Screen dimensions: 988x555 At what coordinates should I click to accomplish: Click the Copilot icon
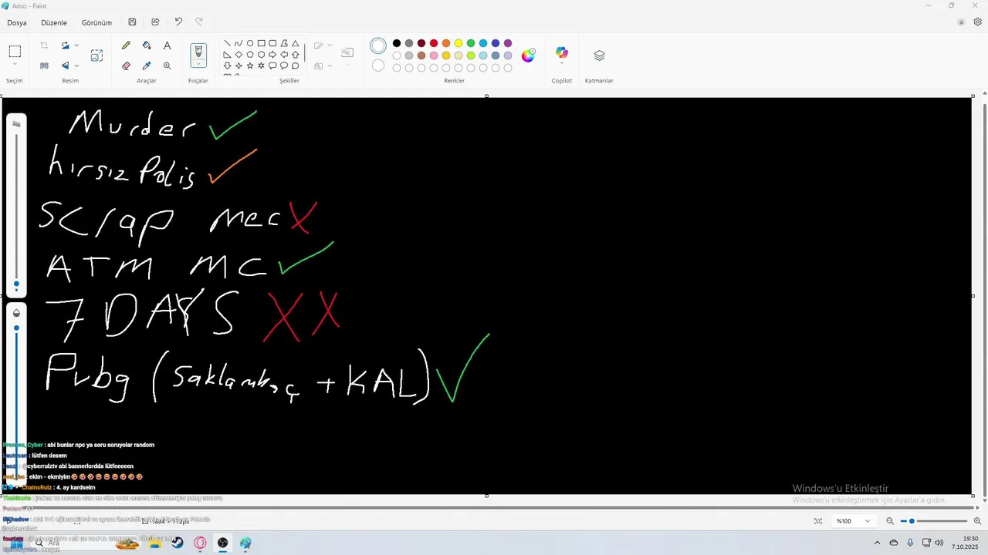[562, 52]
